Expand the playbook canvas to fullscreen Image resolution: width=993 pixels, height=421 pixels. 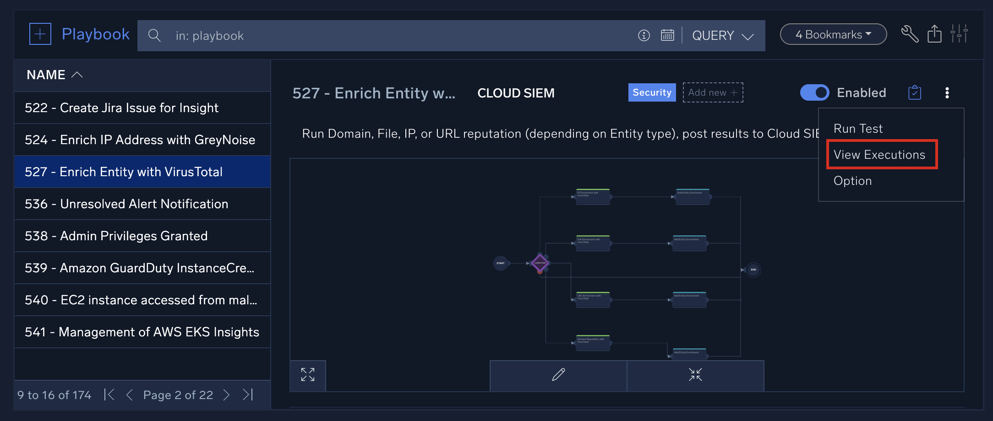pos(308,375)
